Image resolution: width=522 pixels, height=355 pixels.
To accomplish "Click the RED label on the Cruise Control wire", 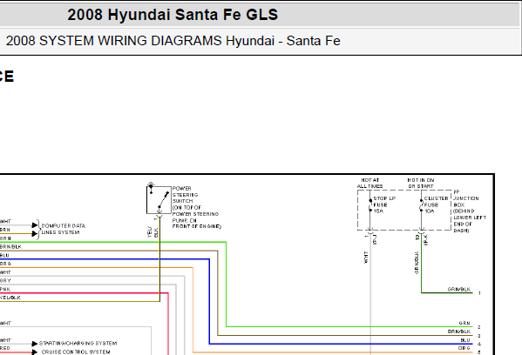I will (x=5, y=348).
